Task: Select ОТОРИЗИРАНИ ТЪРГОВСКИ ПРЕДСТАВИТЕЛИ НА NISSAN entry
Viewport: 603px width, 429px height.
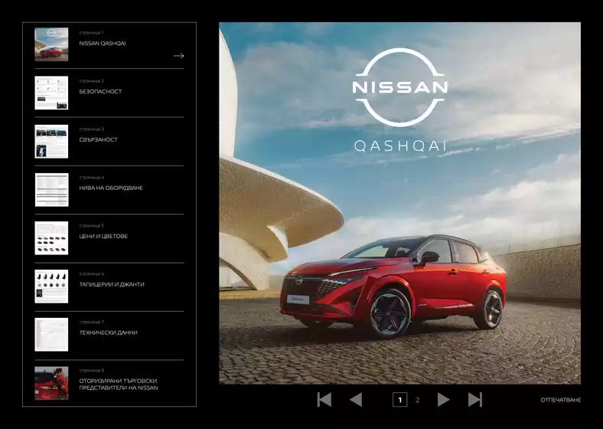Action: [119, 385]
